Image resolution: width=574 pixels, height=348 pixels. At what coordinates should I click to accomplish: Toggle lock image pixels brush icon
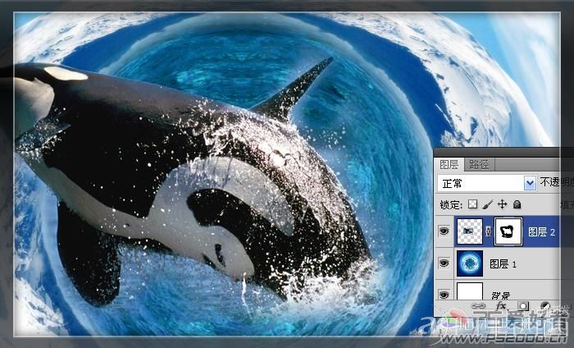pyautogui.click(x=488, y=204)
